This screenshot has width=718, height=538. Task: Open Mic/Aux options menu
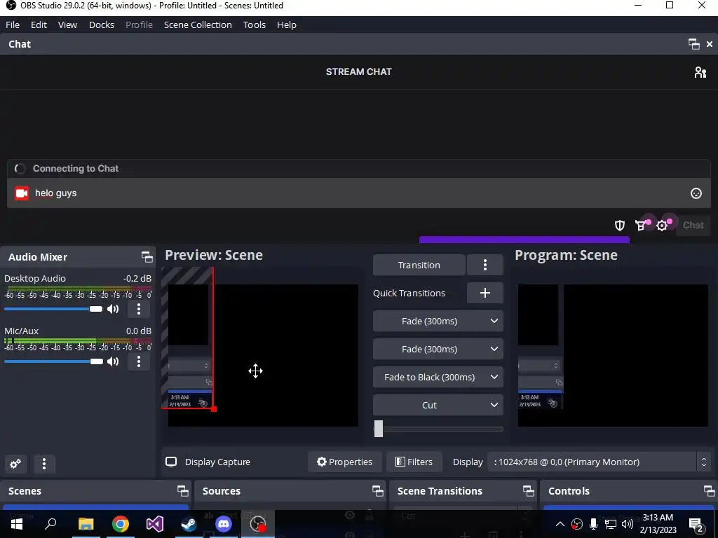[139, 362]
